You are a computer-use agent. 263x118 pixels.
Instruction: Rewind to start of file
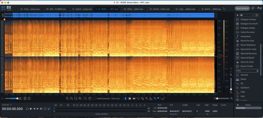(34, 109)
